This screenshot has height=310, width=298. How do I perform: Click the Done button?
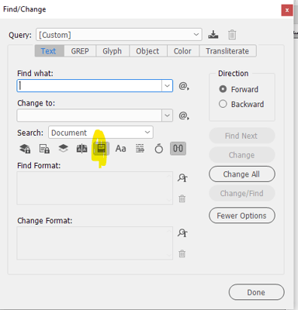click(x=256, y=292)
